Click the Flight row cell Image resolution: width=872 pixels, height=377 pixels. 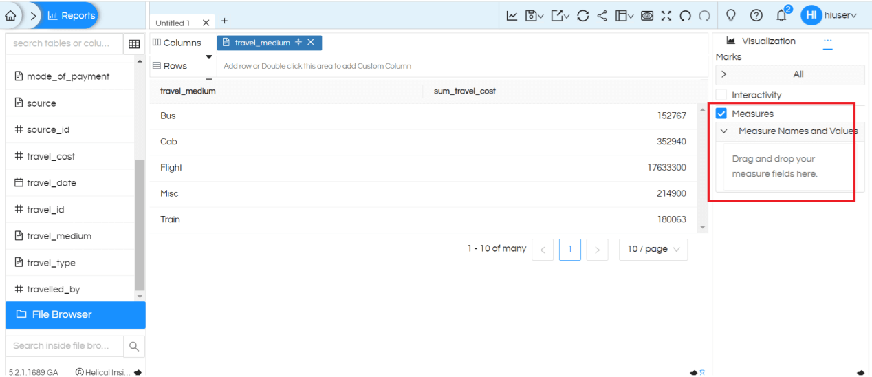[x=171, y=168]
